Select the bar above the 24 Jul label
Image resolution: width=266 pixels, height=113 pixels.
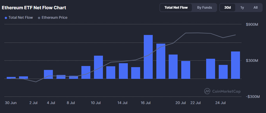(223, 72)
